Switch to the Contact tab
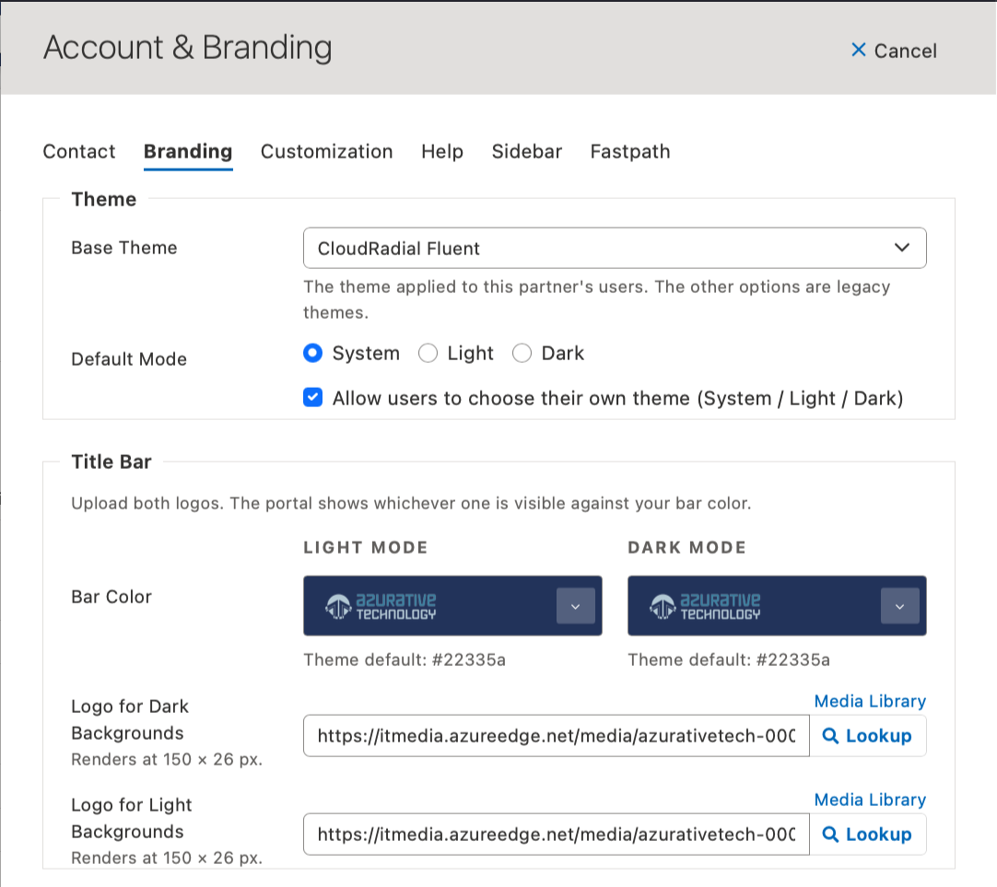Viewport: 997px width, 887px height. [79, 151]
